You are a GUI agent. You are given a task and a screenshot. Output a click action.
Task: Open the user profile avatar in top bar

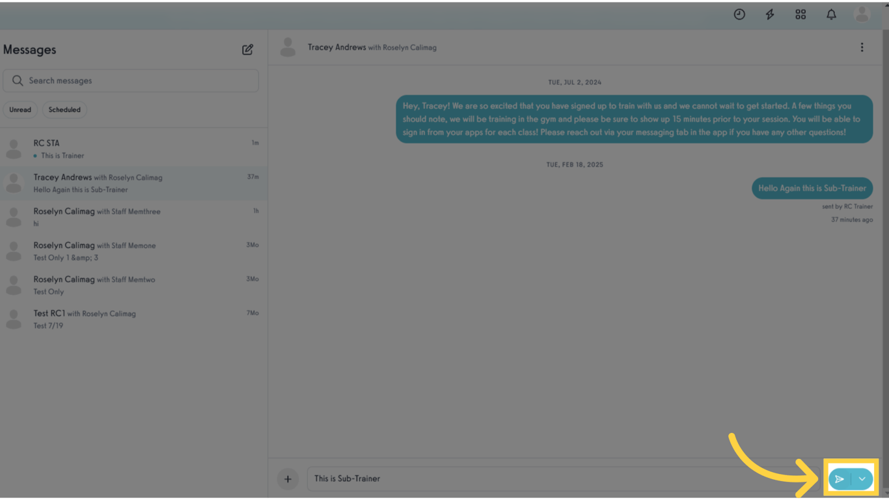(862, 14)
